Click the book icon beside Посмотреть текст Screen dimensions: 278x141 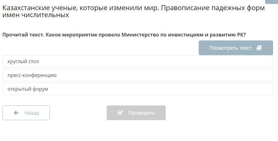click(x=259, y=48)
